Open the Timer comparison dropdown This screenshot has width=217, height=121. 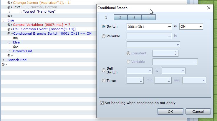[x=194, y=80]
